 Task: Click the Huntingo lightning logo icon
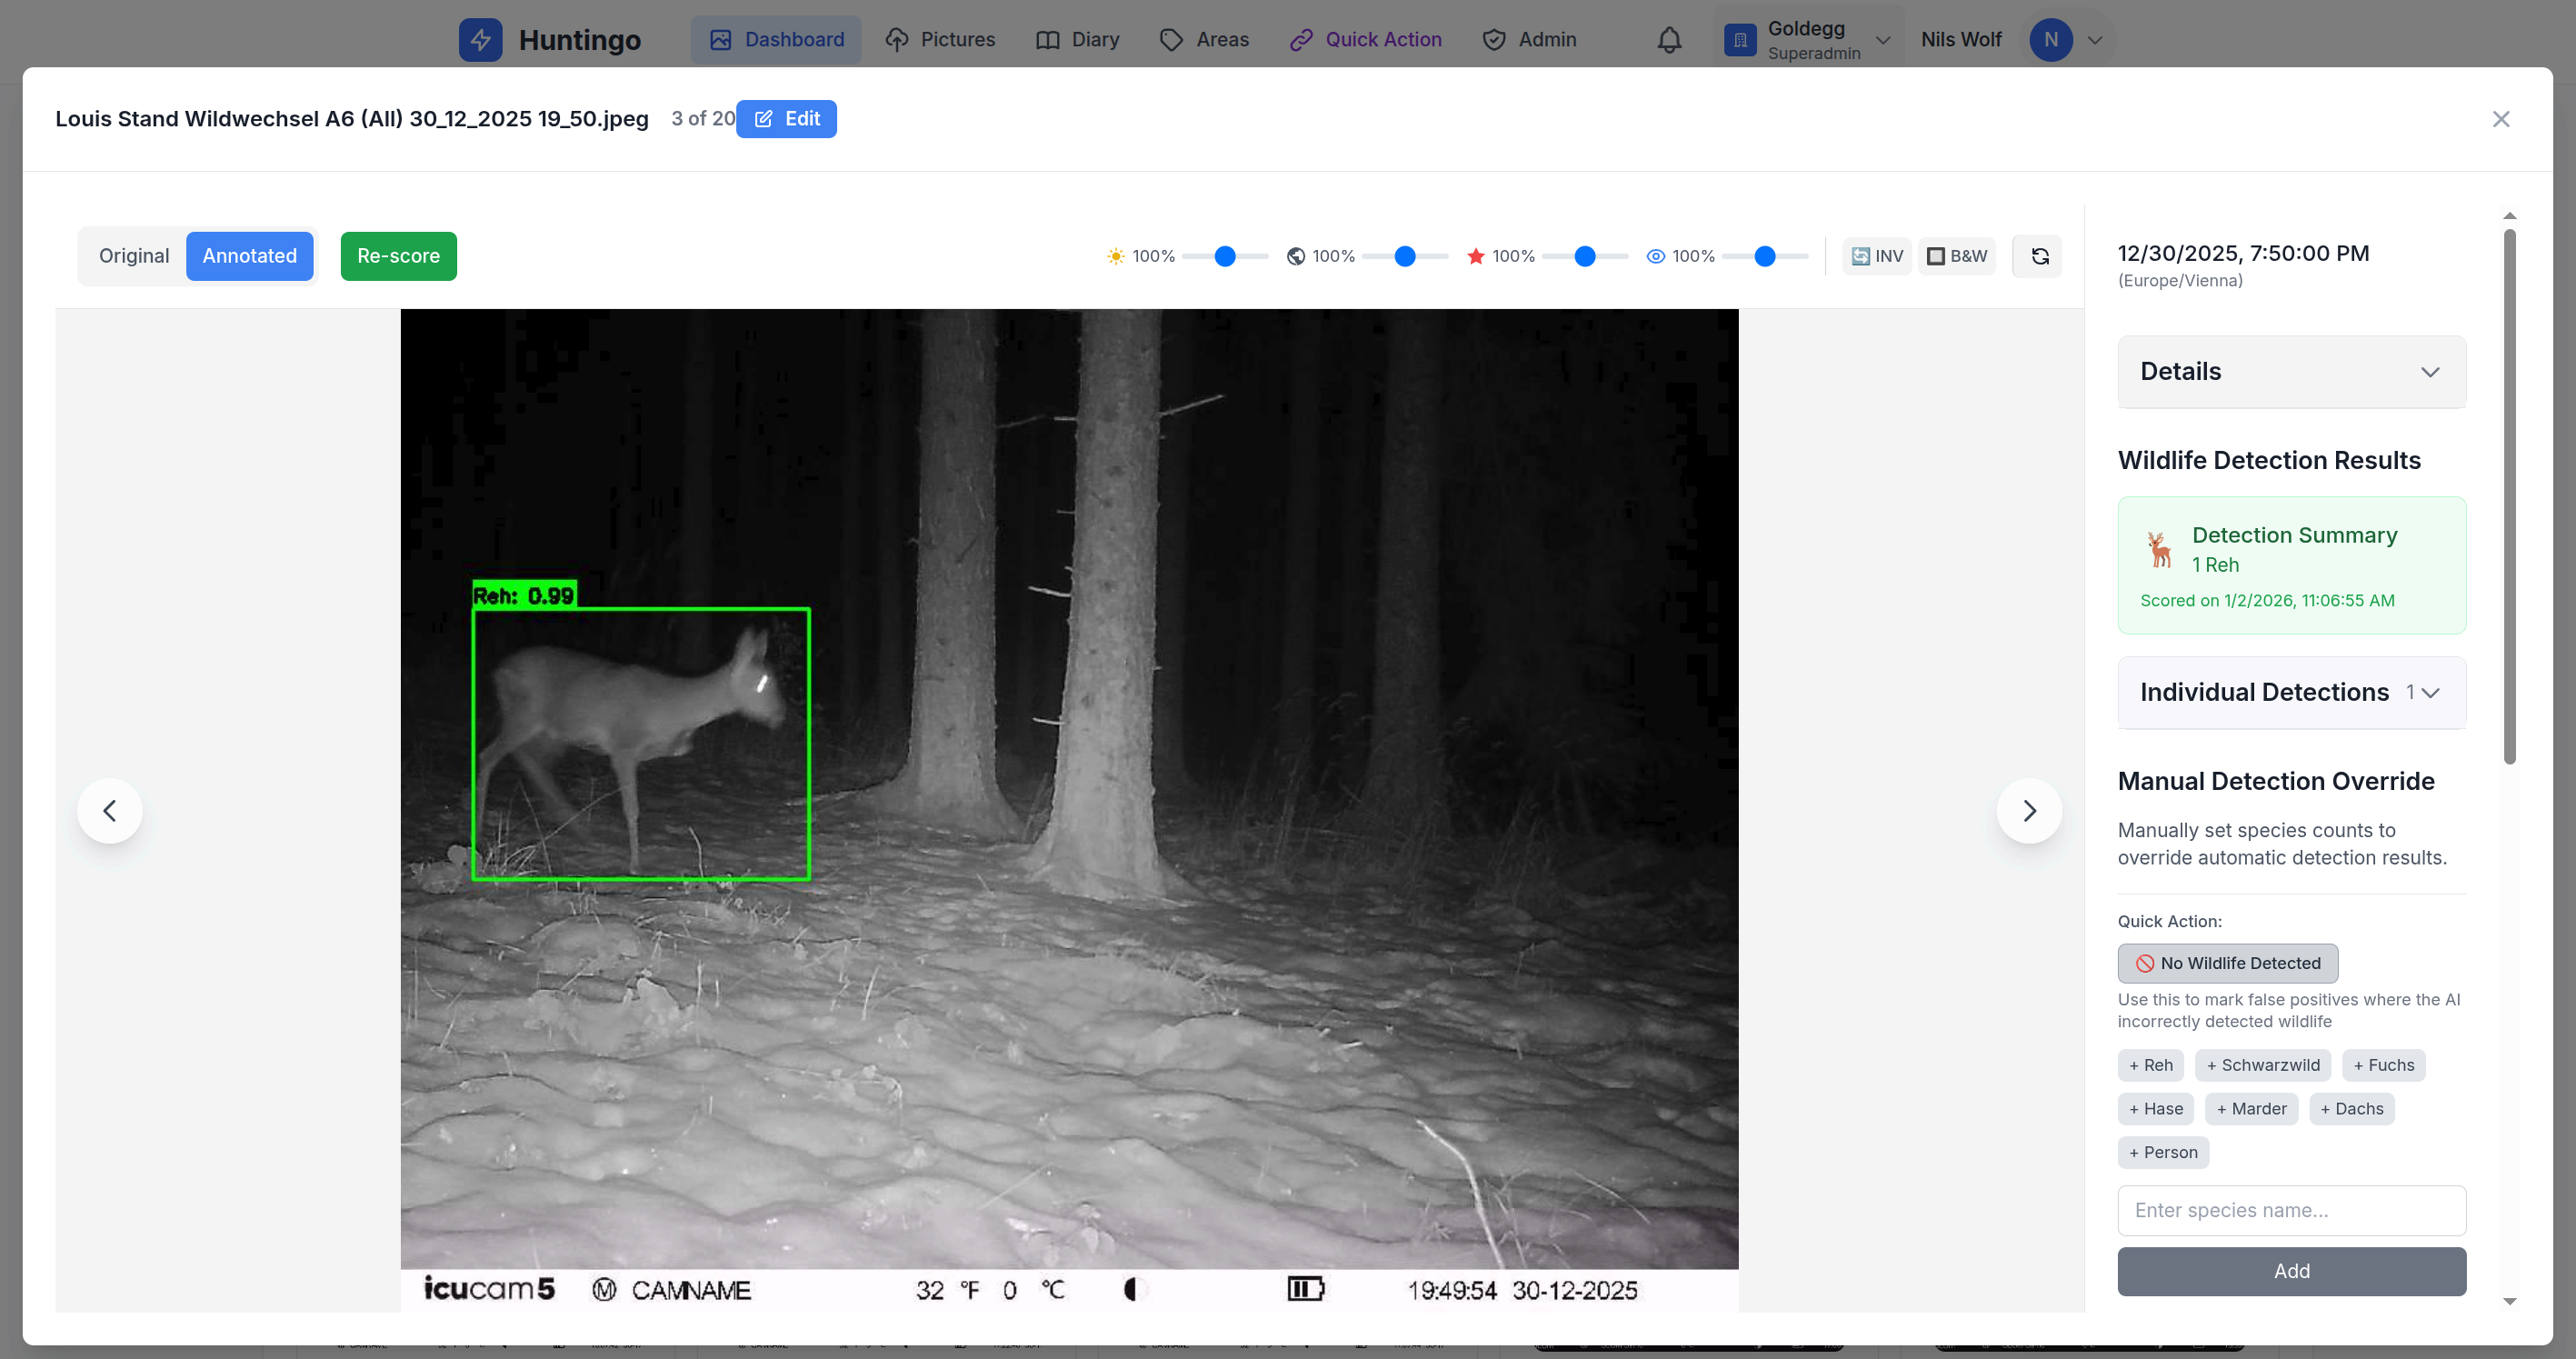(x=480, y=40)
